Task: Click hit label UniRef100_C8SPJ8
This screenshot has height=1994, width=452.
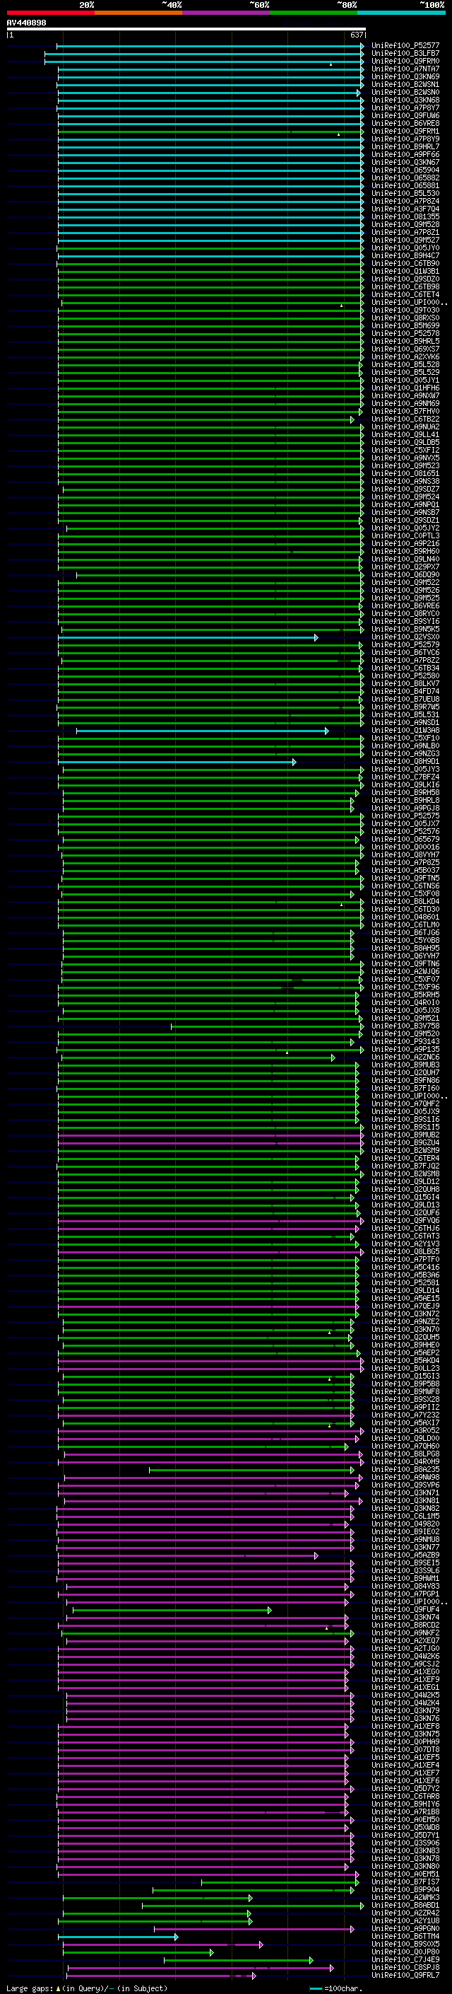Action: pos(405,1968)
